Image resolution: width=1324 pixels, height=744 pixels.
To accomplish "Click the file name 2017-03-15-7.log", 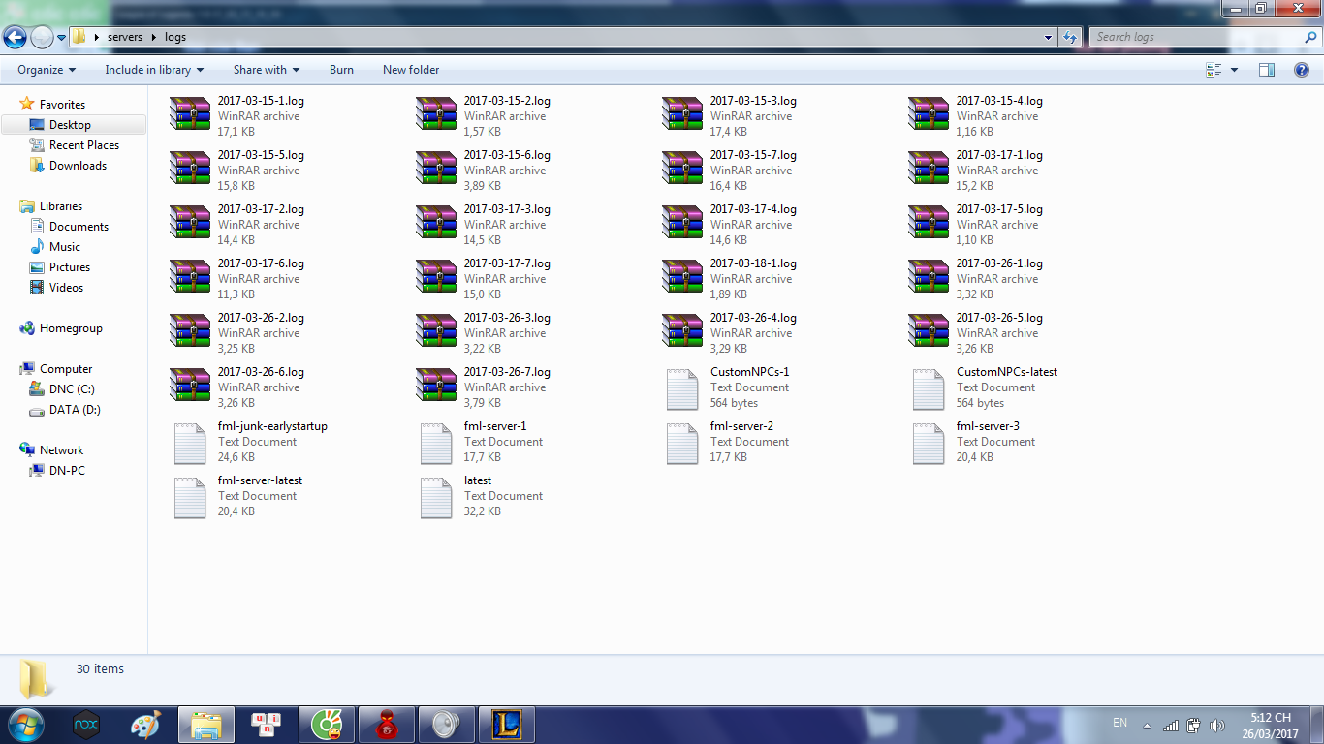I will click(x=753, y=155).
